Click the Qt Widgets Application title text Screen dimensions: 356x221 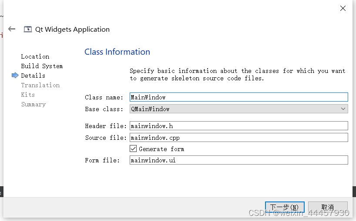[72, 30]
